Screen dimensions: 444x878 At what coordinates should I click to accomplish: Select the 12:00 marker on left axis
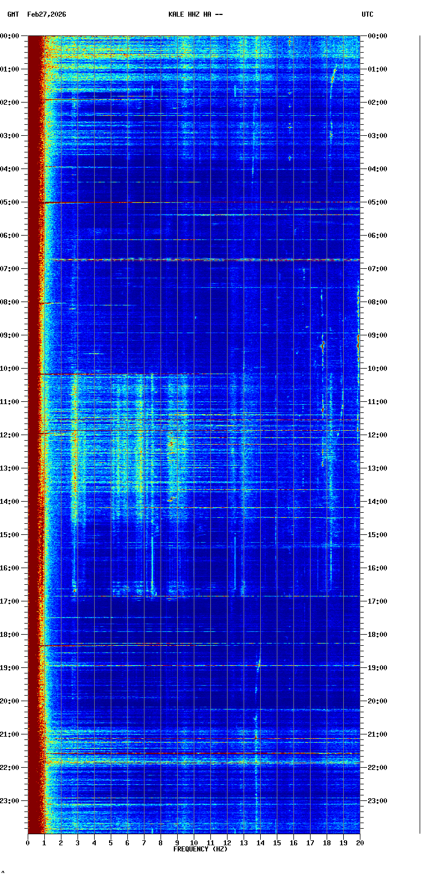pos(10,435)
